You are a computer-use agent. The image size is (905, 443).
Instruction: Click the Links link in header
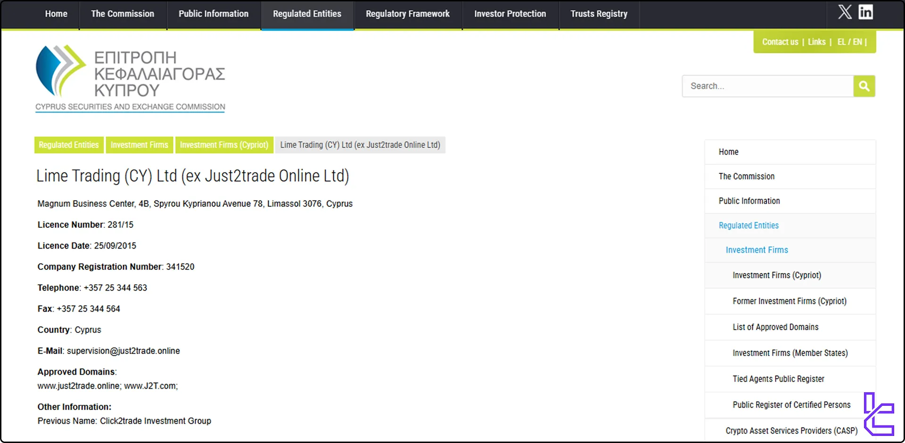point(817,42)
